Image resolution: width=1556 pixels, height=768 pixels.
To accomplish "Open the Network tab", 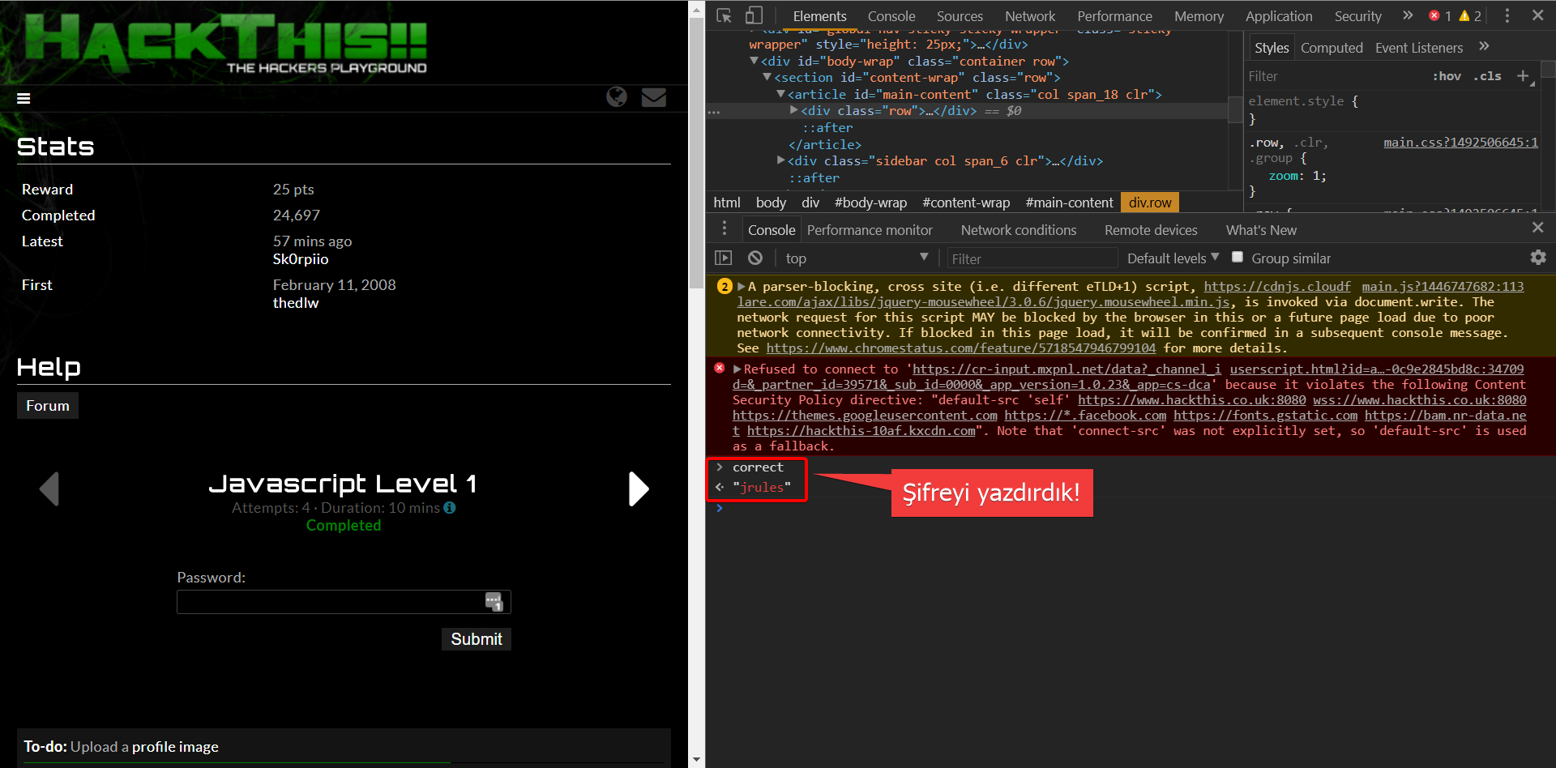I will pyautogui.click(x=1030, y=15).
